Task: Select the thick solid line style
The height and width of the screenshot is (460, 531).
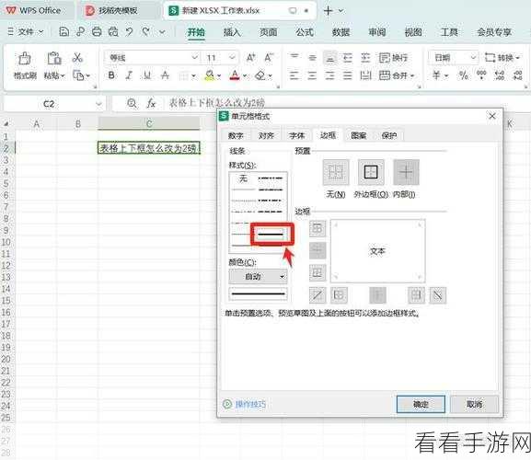Action: (271, 235)
